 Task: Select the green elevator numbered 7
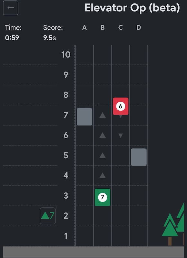pos(103,197)
